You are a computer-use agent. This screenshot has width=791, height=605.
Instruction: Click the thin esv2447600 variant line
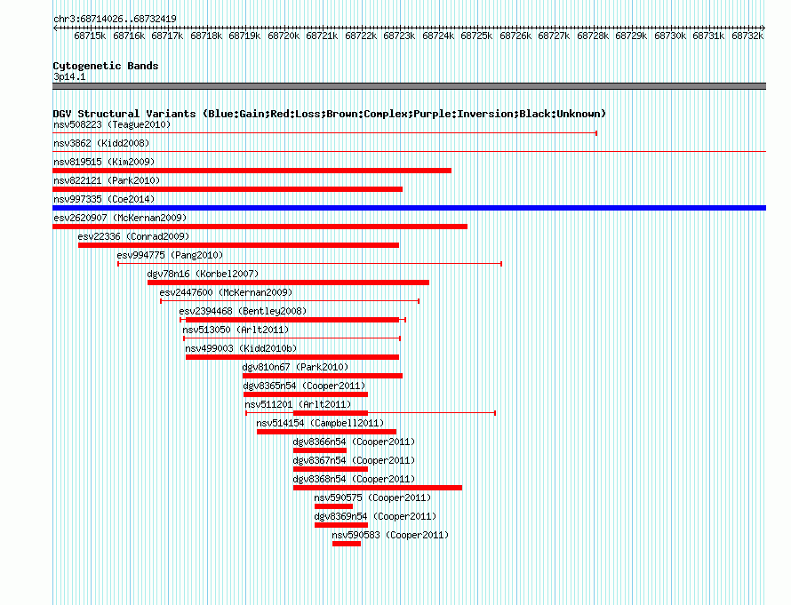pos(290,301)
